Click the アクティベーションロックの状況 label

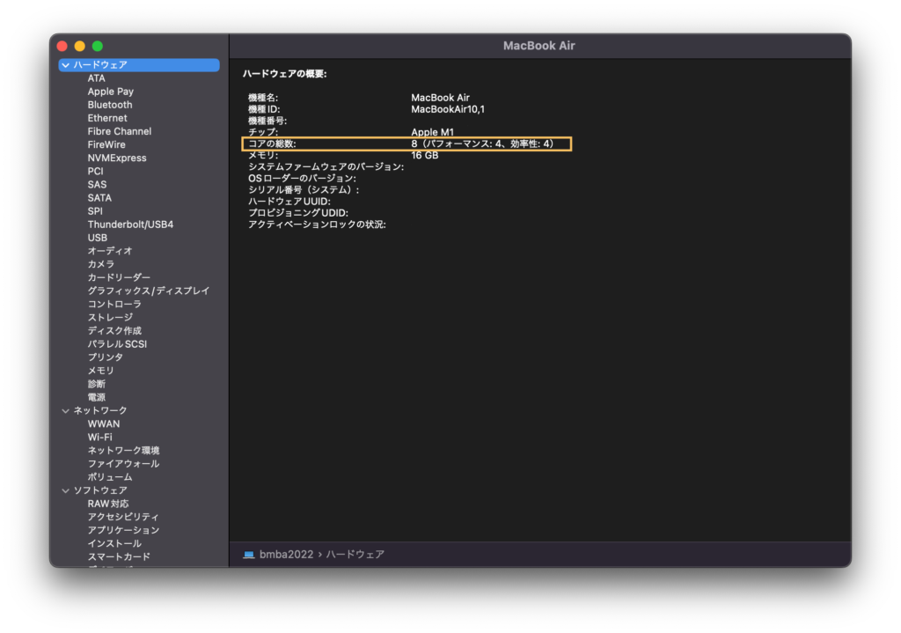click(x=317, y=224)
